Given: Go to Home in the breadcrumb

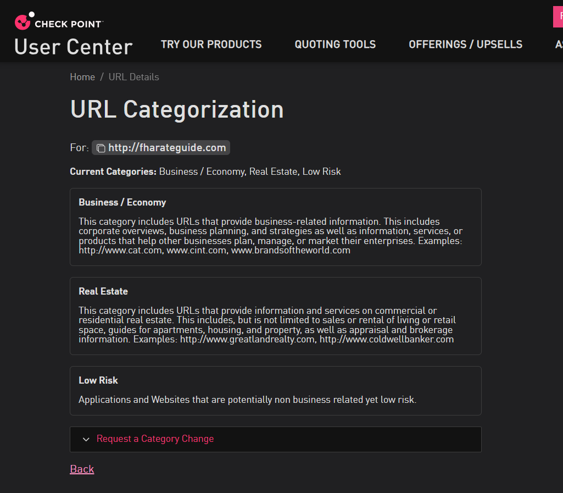Looking at the screenshot, I should pyautogui.click(x=82, y=77).
